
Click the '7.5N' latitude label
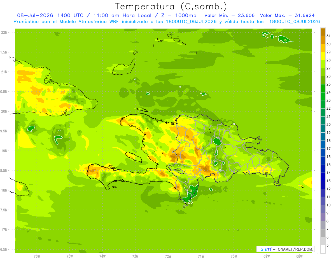click(4, 210)
